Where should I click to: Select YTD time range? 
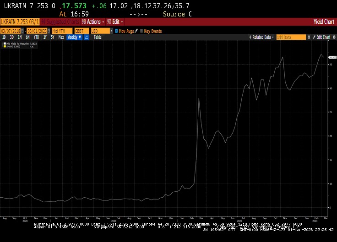click(36, 37)
